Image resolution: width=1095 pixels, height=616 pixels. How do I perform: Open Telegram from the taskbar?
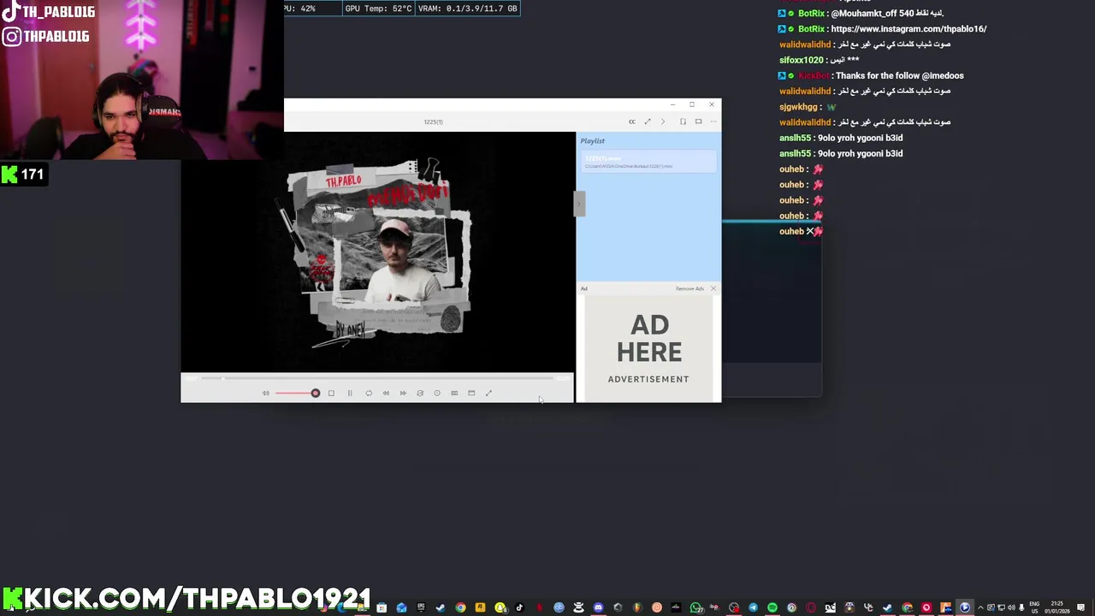point(753,608)
